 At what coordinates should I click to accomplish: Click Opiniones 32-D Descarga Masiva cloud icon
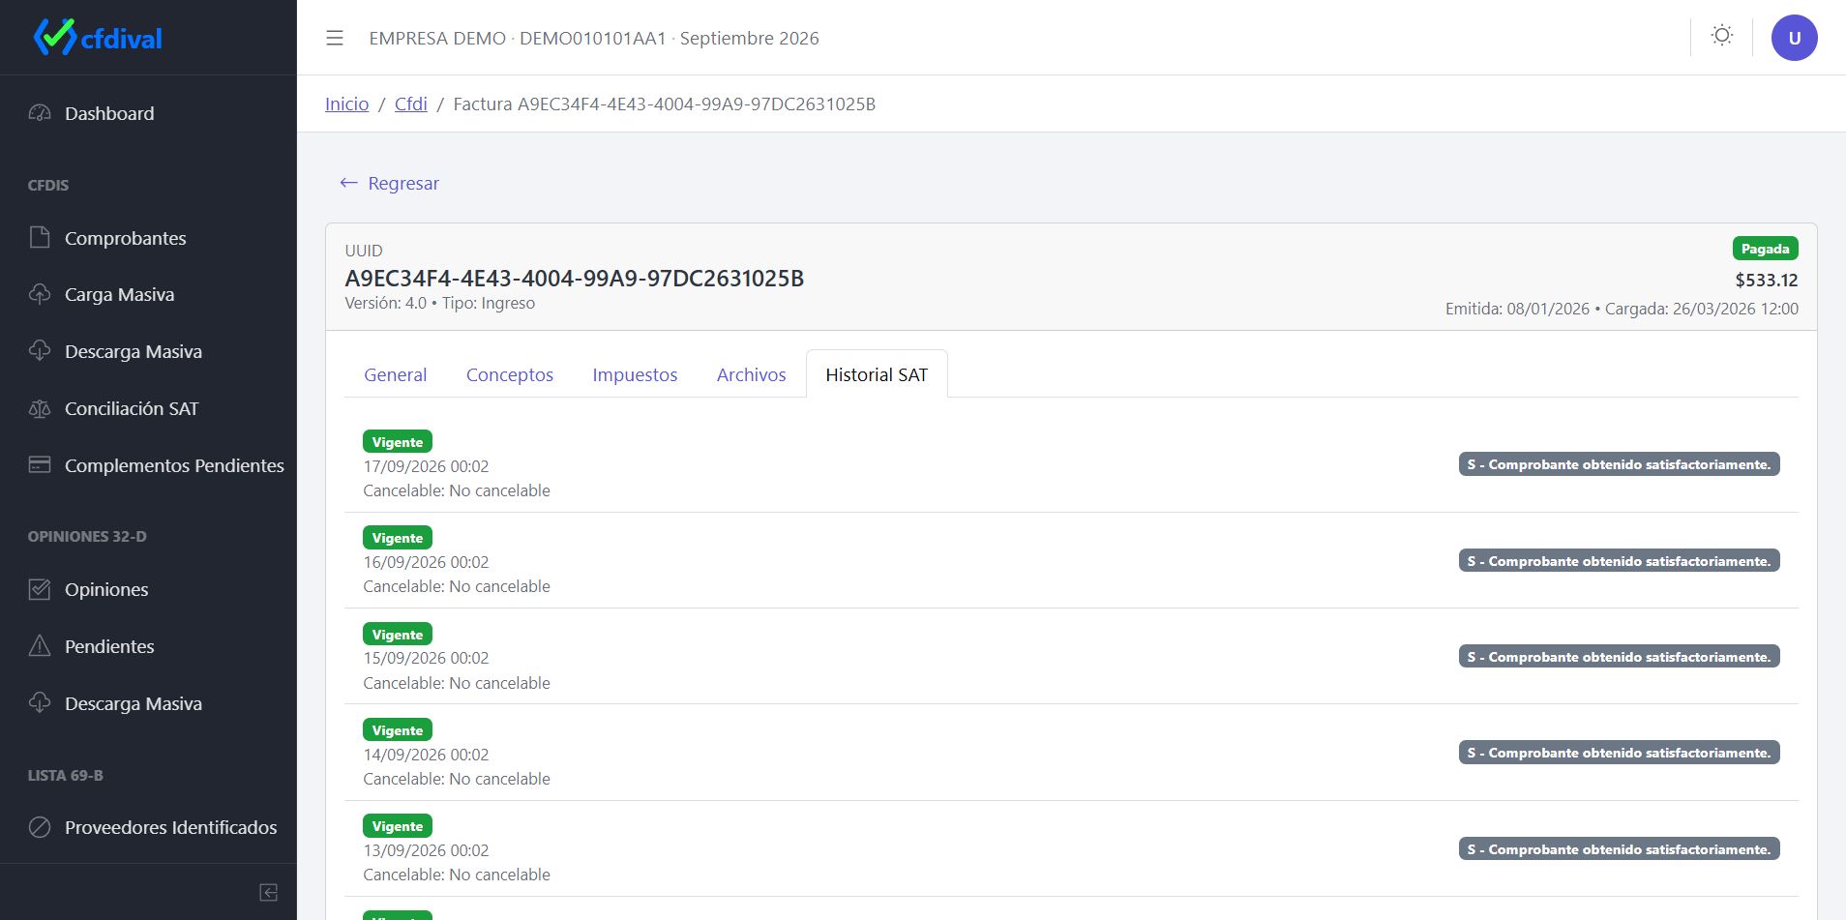coord(40,703)
